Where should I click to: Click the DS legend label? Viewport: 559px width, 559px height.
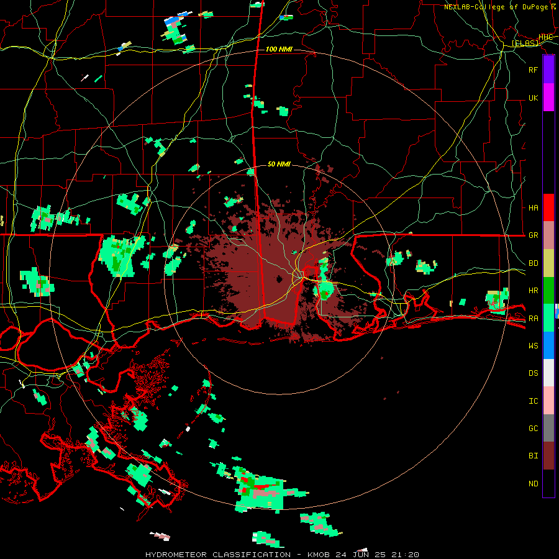[533, 373]
